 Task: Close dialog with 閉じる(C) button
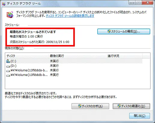[x=139, y=116]
